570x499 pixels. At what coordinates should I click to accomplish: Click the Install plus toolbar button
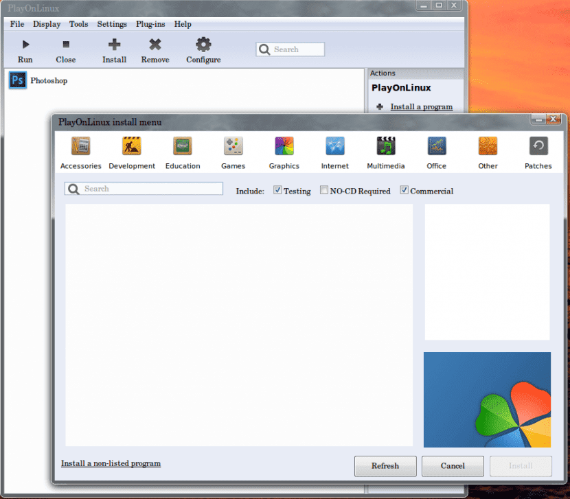point(114,51)
